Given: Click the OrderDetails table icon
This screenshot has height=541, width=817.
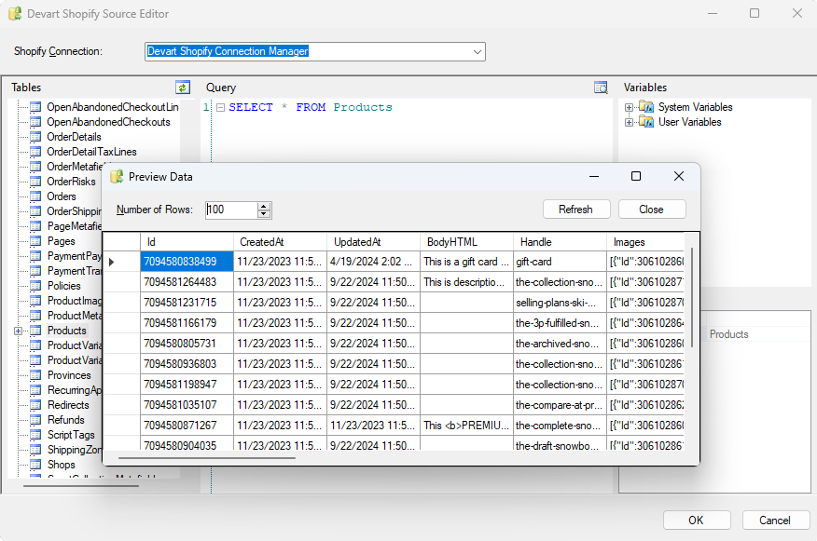Looking at the screenshot, I should click(36, 137).
